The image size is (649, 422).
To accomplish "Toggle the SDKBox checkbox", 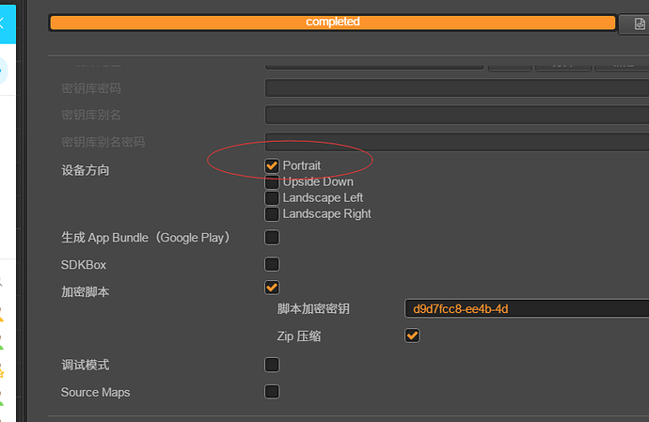I will tap(272, 264).
